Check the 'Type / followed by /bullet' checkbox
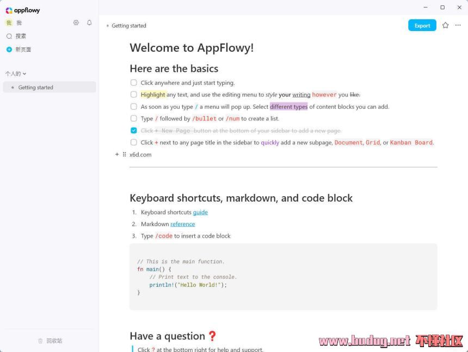 (x=134, y=118)
